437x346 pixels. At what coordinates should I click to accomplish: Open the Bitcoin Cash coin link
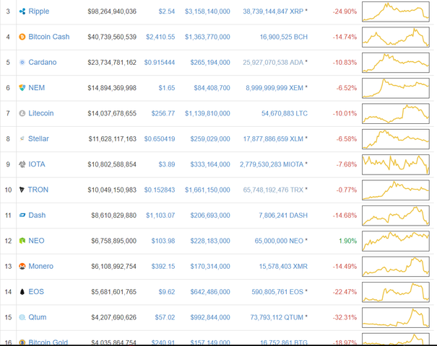click(x=49, y=37)
